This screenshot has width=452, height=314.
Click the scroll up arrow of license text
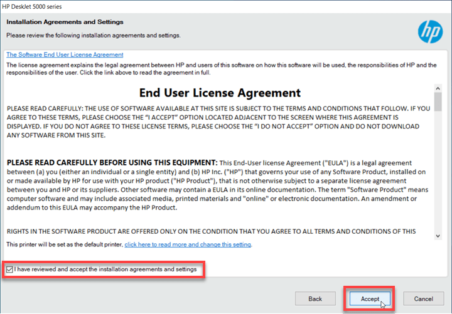(438, 88)
